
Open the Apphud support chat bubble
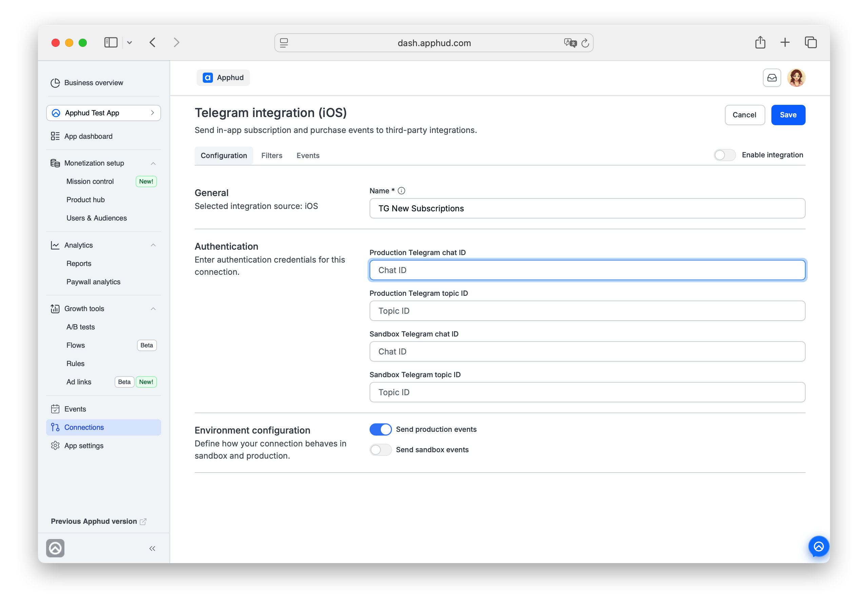818,546
